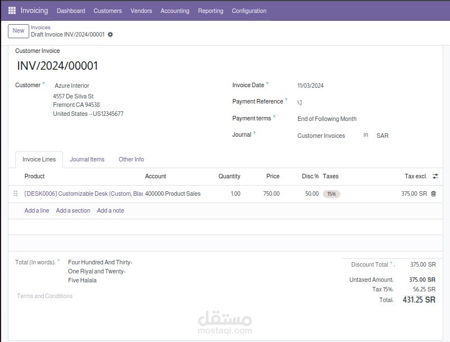Show help tooltip for Total (In words)
Image resolution: width=450 pixels, height=342 pixels.
click(x=58, y=260)
